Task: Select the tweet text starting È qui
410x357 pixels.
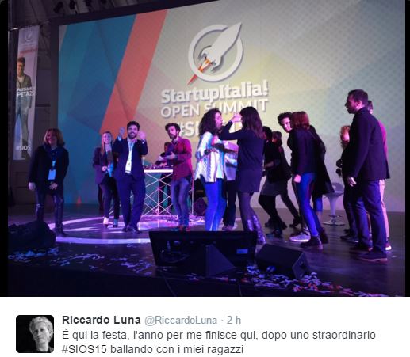Action: [219, 342]
